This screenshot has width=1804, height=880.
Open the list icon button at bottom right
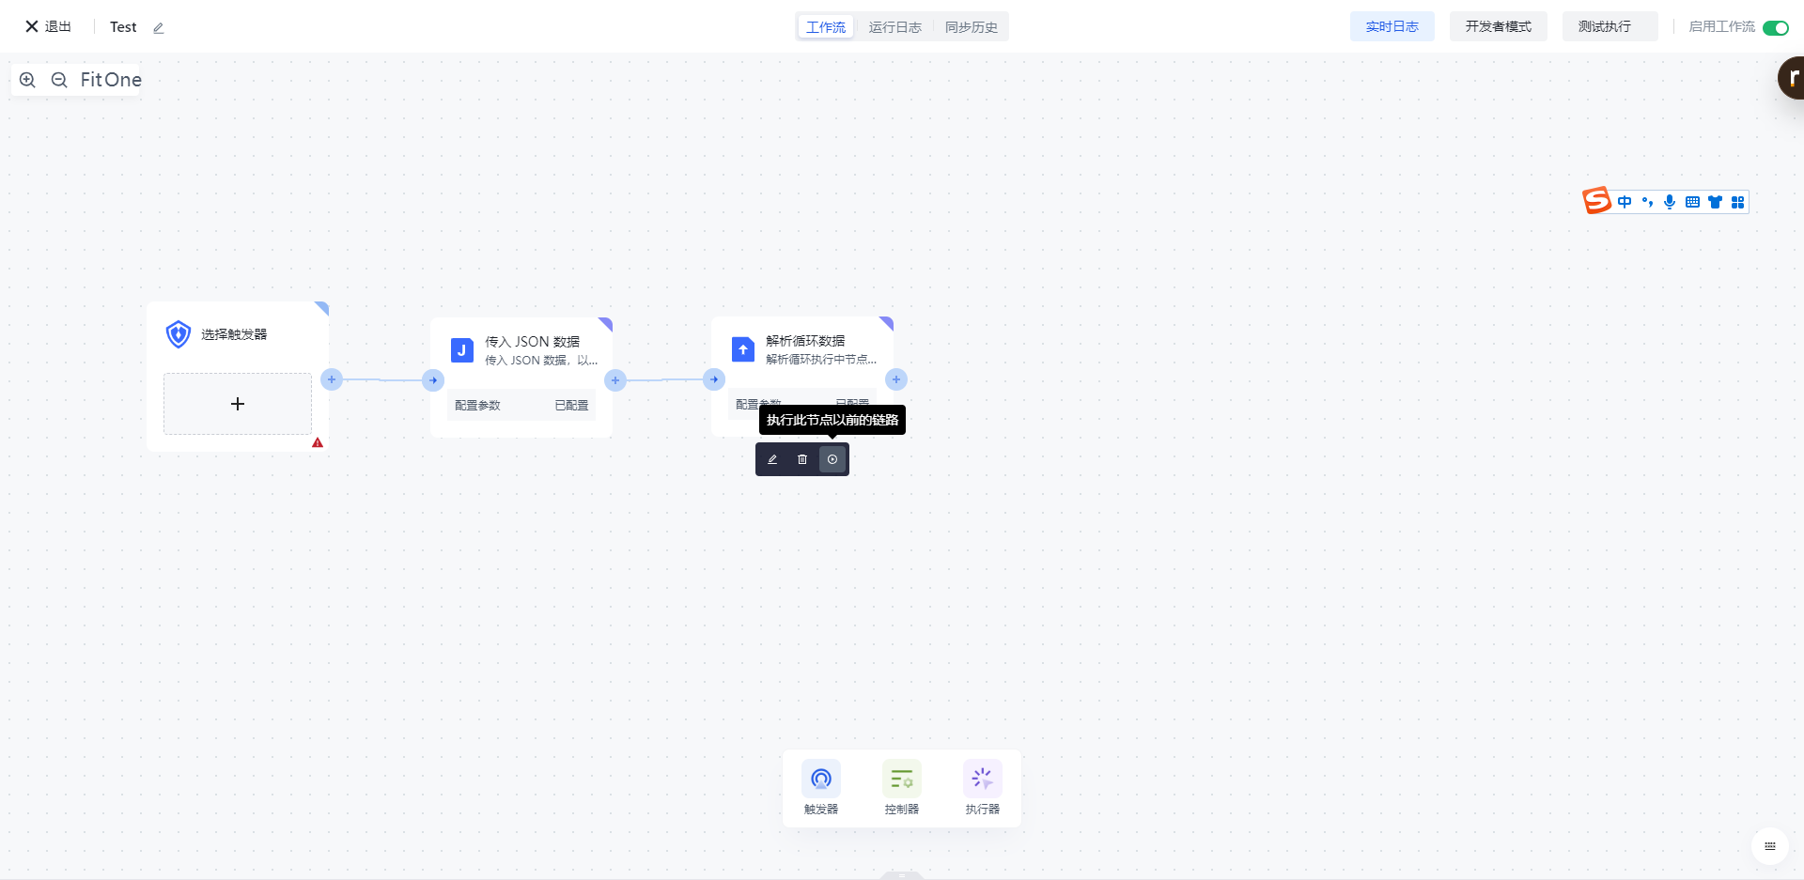point(1769,846)
